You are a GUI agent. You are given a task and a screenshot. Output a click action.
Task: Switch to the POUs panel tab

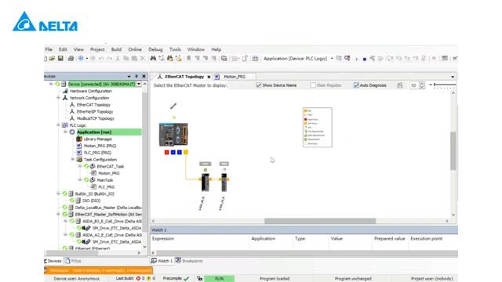click(73, 261)
